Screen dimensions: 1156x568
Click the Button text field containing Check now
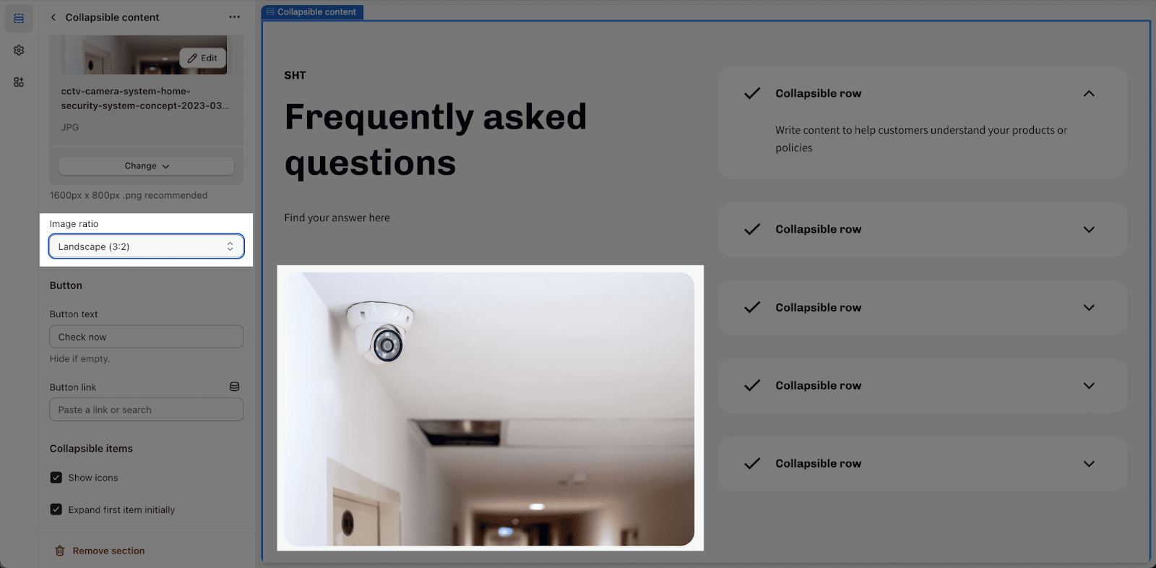pyautogui.click(x=146, y=337)
